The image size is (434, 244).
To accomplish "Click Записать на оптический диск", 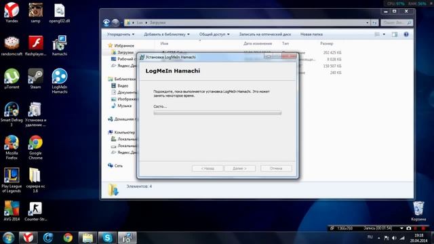I will pyautogui.click(x=265, y=35).
